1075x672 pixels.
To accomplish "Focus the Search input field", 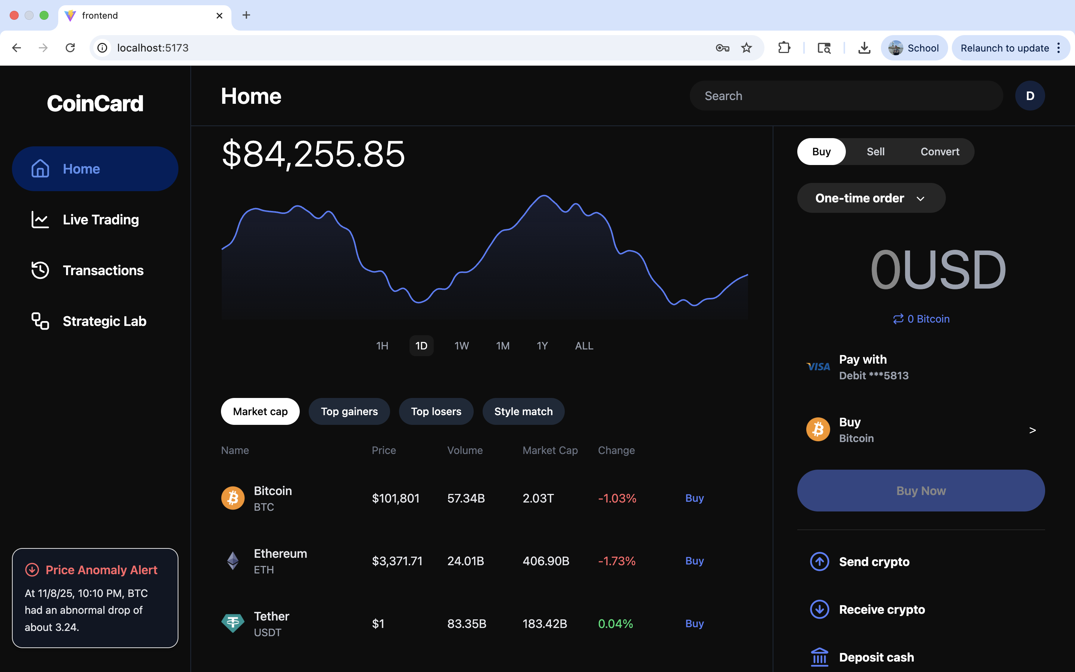I will point(846,96).
